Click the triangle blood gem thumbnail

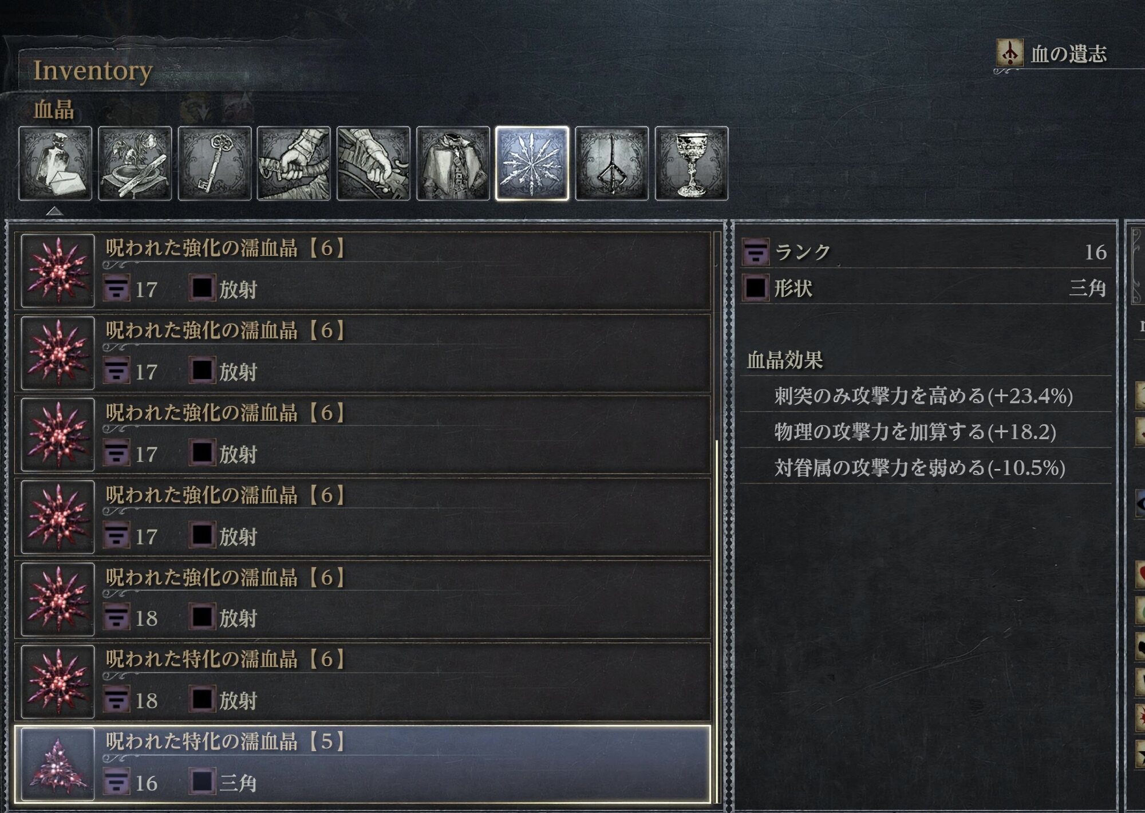[x=58, y=764]
